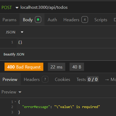Image resolution: width=116 pixels, height=116 pixels.
Task: Switch to the Params tab
Action: [x=10, y=20]
